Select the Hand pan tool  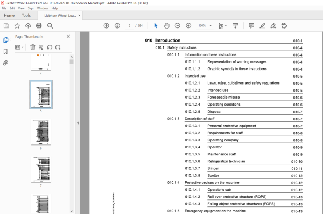(167, 25)
